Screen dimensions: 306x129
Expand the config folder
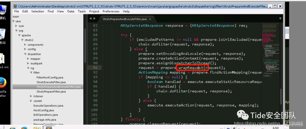(x=25, y=49)
